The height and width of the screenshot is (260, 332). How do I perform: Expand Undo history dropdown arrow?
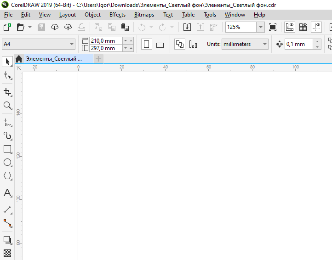(x=151, y=27)
